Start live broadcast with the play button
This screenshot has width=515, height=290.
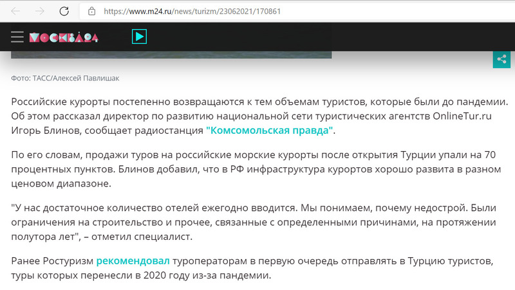pos(139,37)
